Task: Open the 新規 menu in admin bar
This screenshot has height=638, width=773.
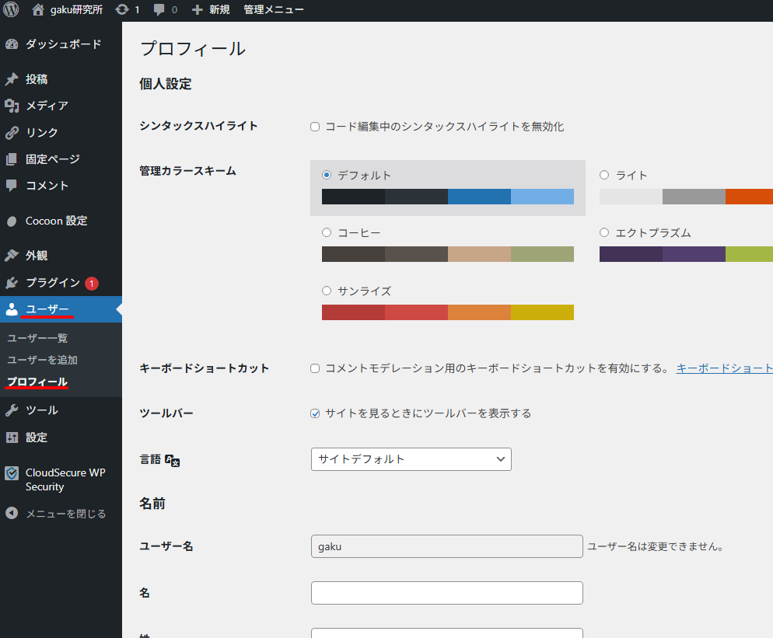Action: pos(211,10)
